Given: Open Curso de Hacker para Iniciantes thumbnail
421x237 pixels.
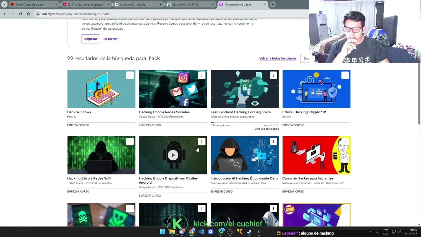Looking at the screenshot, I should coord(316,155).
